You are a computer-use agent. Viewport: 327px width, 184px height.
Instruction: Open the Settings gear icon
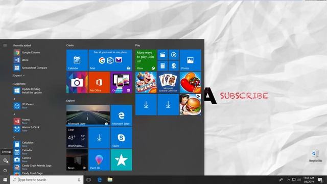pos(5,160)
